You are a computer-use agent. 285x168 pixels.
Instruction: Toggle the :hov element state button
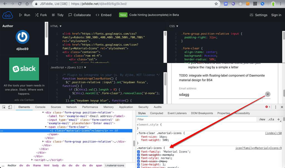[262, 119]
